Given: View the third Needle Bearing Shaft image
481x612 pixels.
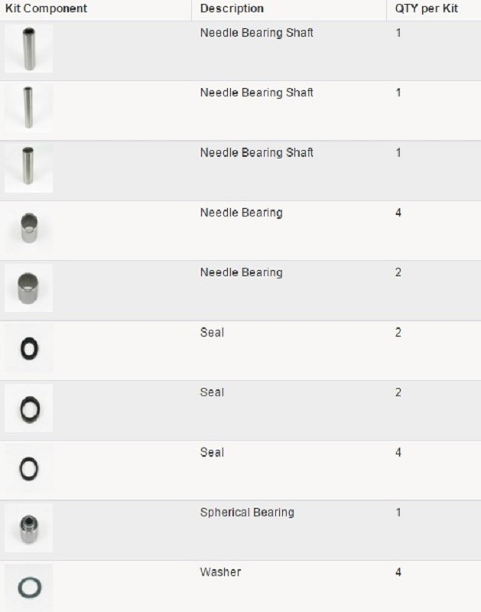Looking at the screenshot, I should coord(28,168).
